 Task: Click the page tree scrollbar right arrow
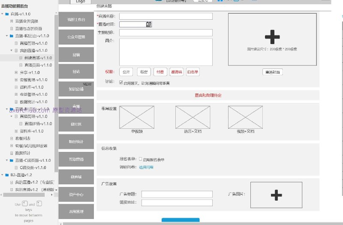tap(51, 195)
